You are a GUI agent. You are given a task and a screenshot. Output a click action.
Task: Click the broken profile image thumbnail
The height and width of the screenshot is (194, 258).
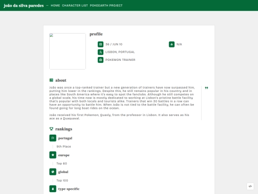[x=67, y=51]
